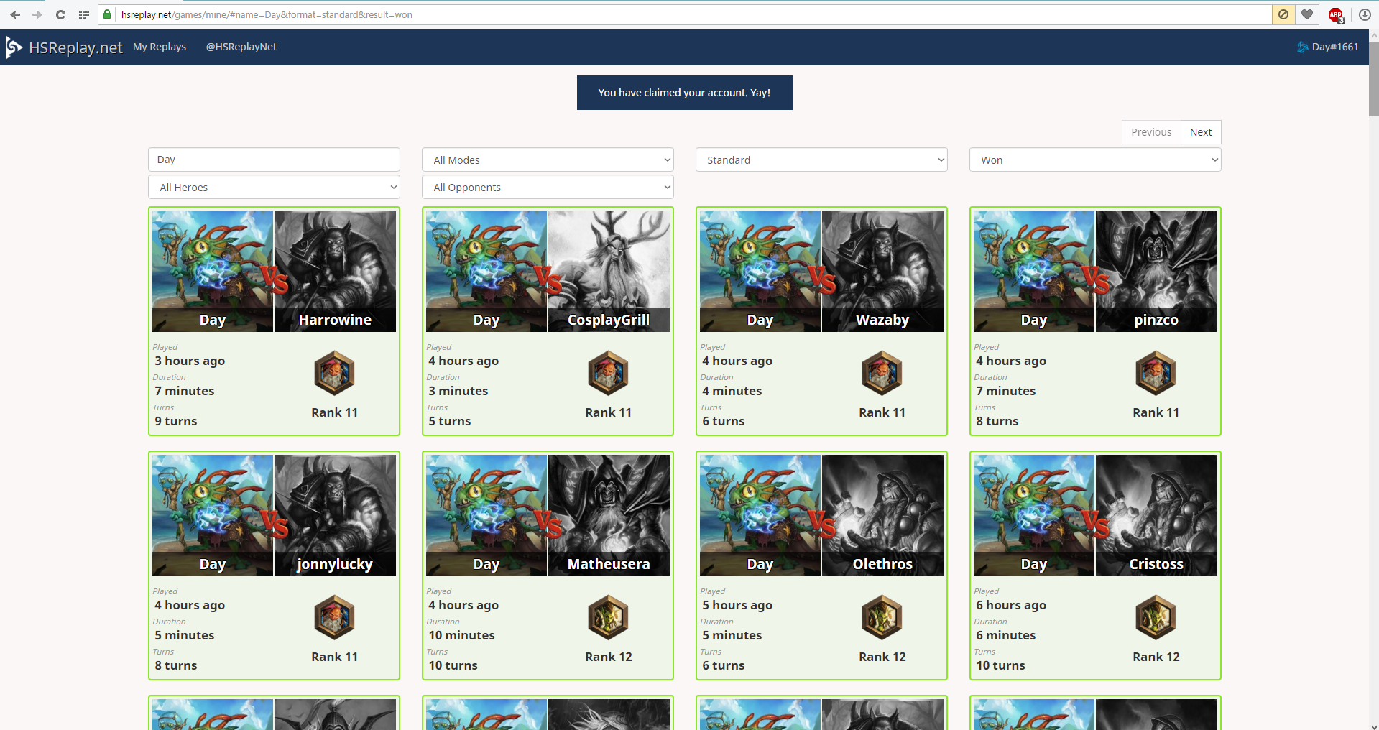Open the All Opponents dropdown

(548, 187)
